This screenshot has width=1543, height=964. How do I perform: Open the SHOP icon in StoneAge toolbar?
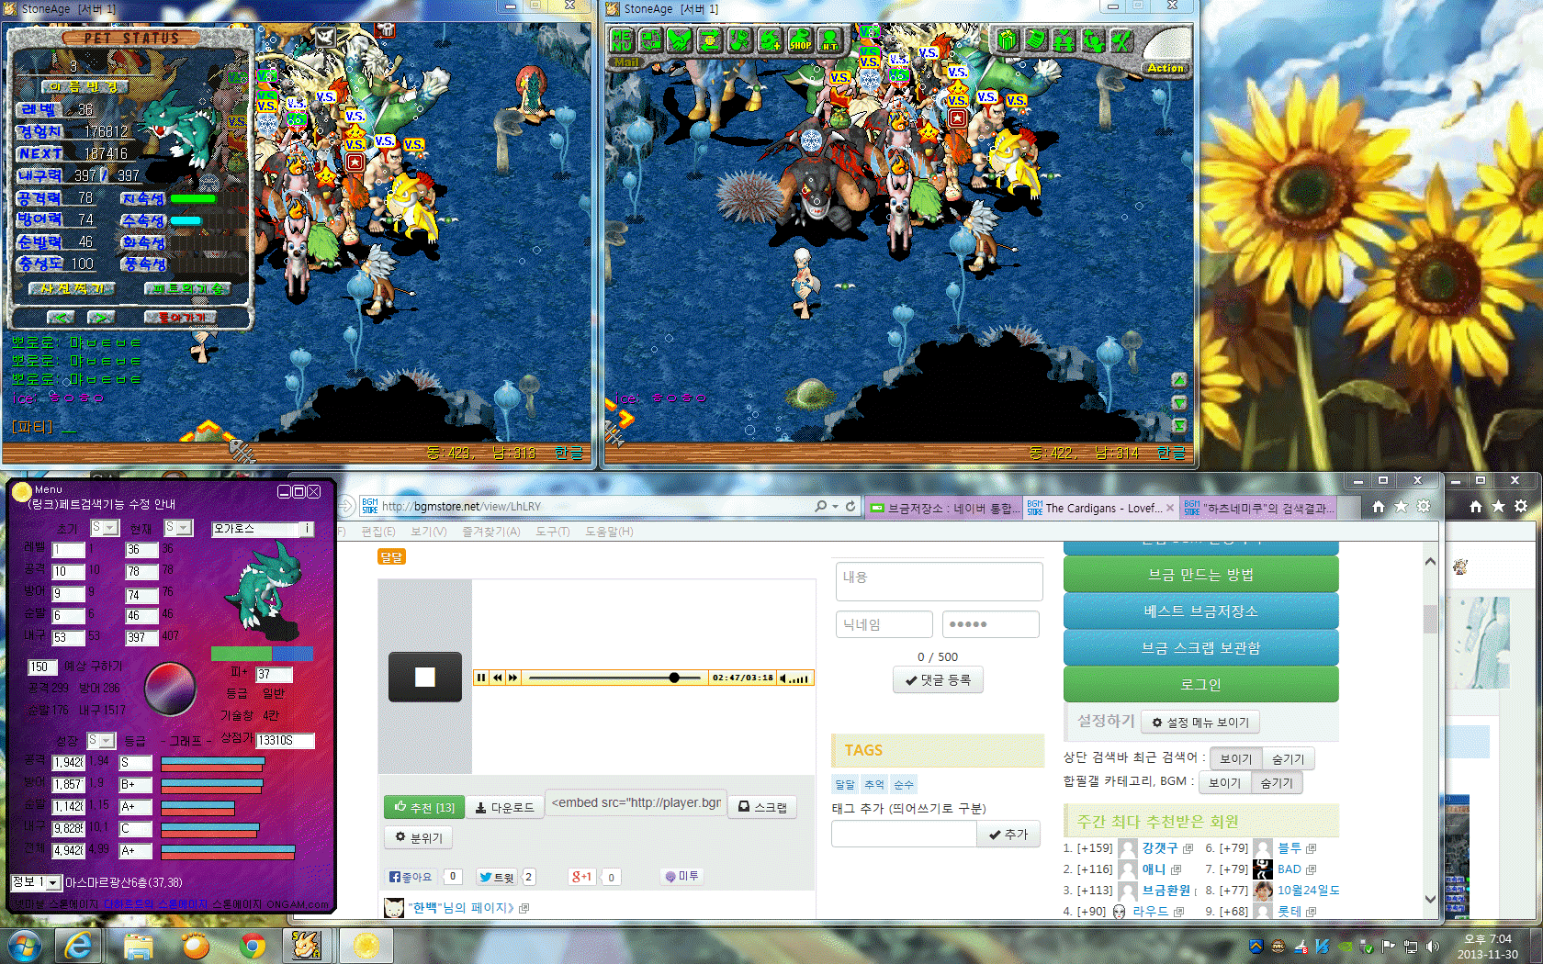pyautogui.click(x=800, y=39)
